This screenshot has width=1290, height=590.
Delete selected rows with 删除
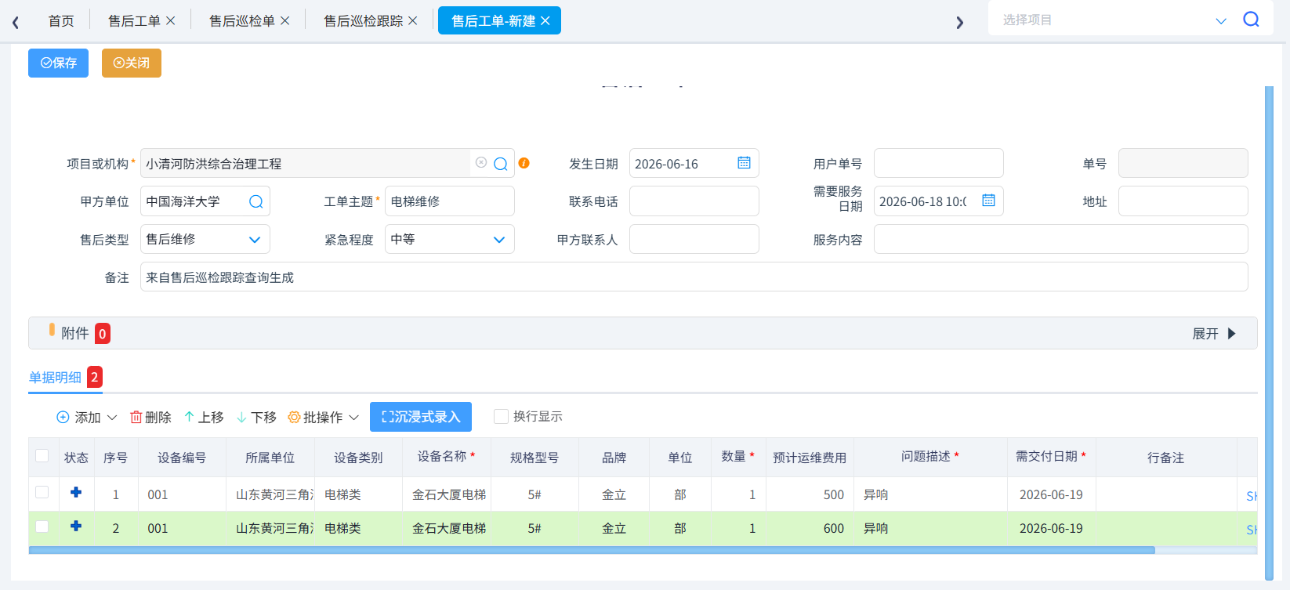[150, 418]
